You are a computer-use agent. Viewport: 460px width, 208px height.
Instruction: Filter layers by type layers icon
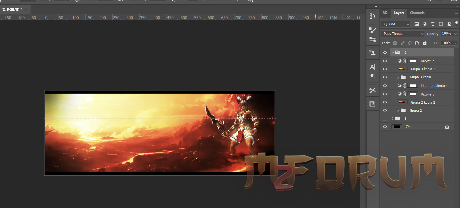click(x=433, y=24)
